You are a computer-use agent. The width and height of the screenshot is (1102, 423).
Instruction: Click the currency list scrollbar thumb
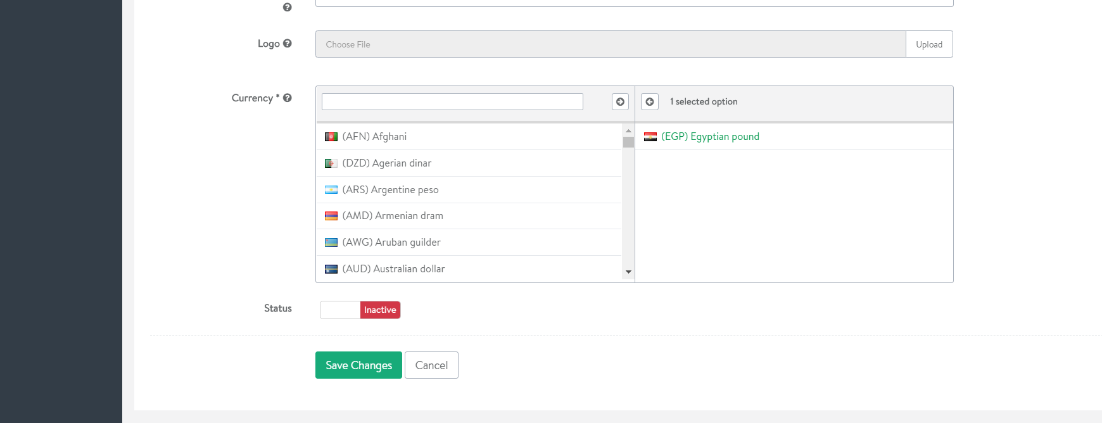pyautogui.click(x=628, y=142)
